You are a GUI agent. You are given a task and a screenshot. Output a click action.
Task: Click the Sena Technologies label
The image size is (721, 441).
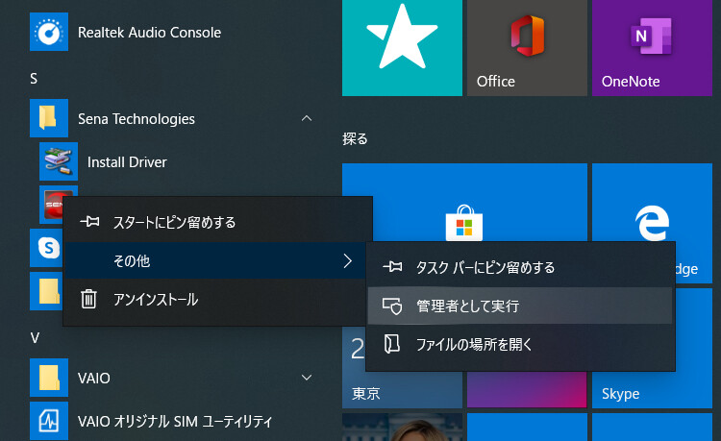coord(137,119)
